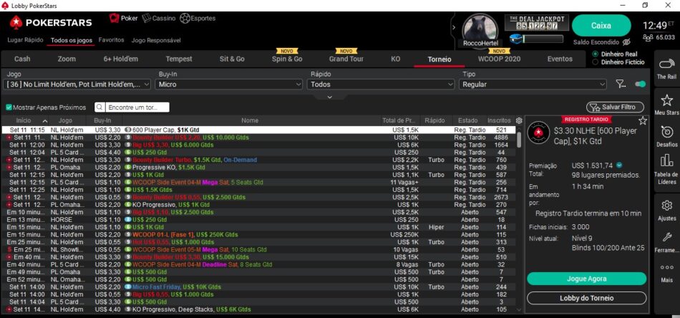Image resolution: width=680 pixels, height=318 pixels.
Task: Open Lobby do Torneio button
Action: [x=586, y=298]
